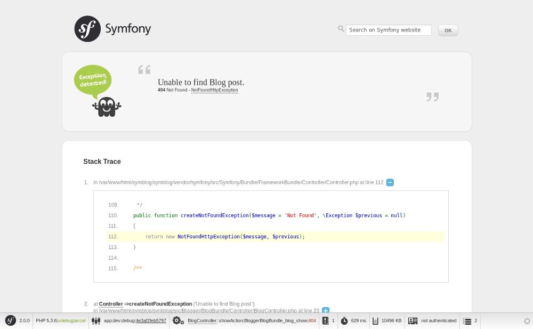Open the exception icon in toolbar
Image resolution: width=533 pixels, height=329 pixels.
[325, 320]
